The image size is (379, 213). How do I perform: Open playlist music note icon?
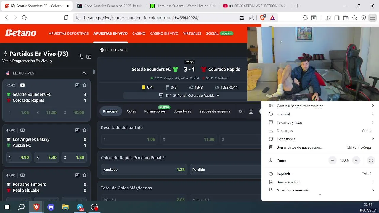click(x=328, y=18)
